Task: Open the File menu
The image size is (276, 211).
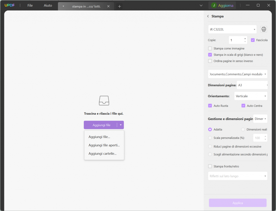Action: point(30,5)
